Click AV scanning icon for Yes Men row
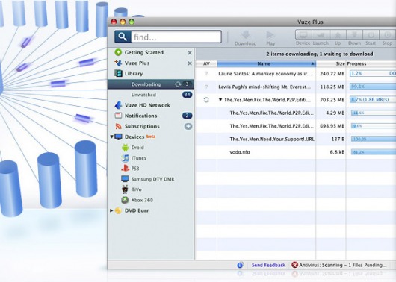The image size is (396, 282). 206,100
